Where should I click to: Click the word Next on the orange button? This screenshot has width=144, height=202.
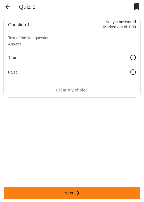point(69,193)
